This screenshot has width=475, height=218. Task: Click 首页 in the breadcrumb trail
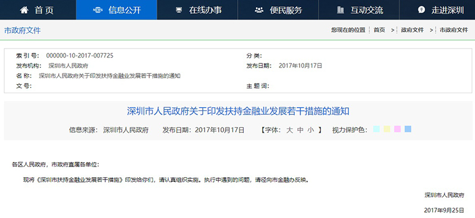[379, 30]
